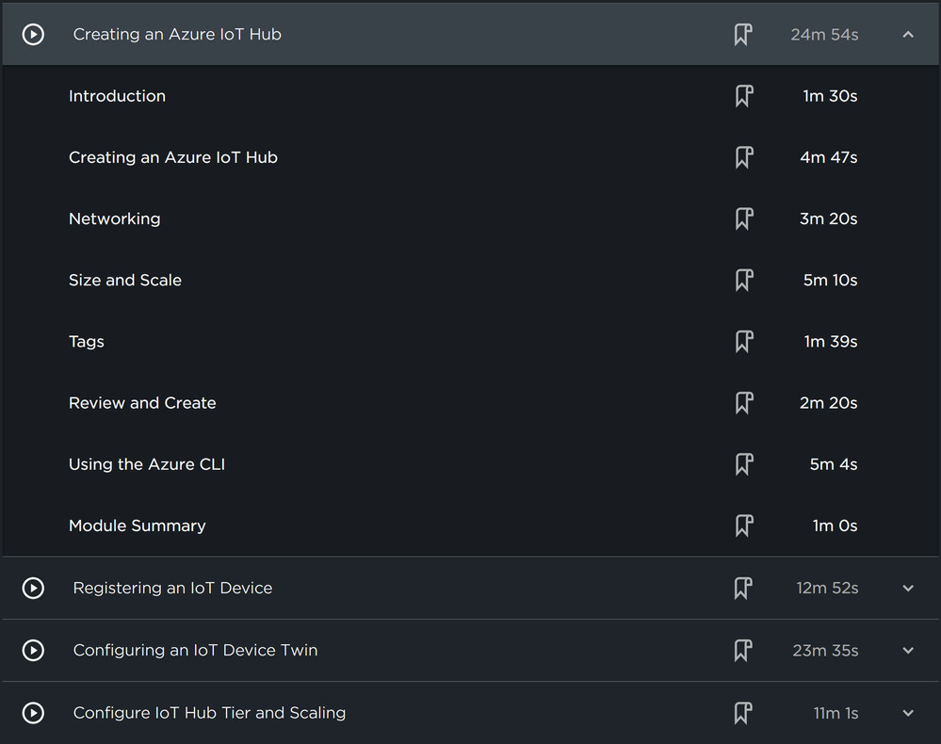The image size is (941, 744).
Task: Play the Creating an Azure IoT Hub module
Action: (33, 35)
